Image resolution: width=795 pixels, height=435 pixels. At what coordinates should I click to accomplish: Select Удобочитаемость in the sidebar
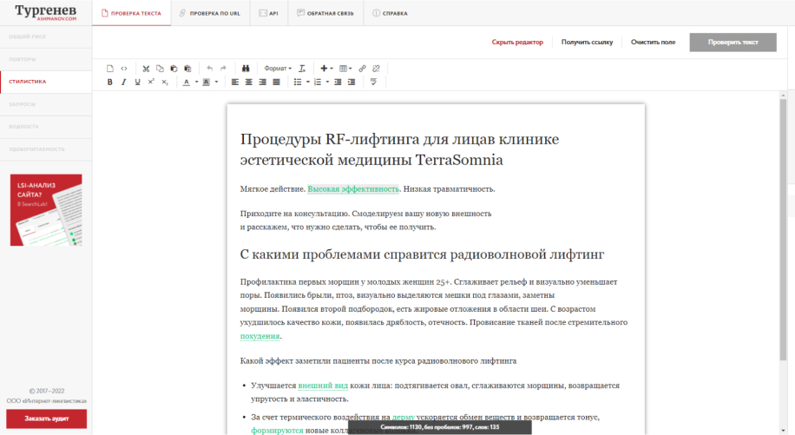pos(46,149)
